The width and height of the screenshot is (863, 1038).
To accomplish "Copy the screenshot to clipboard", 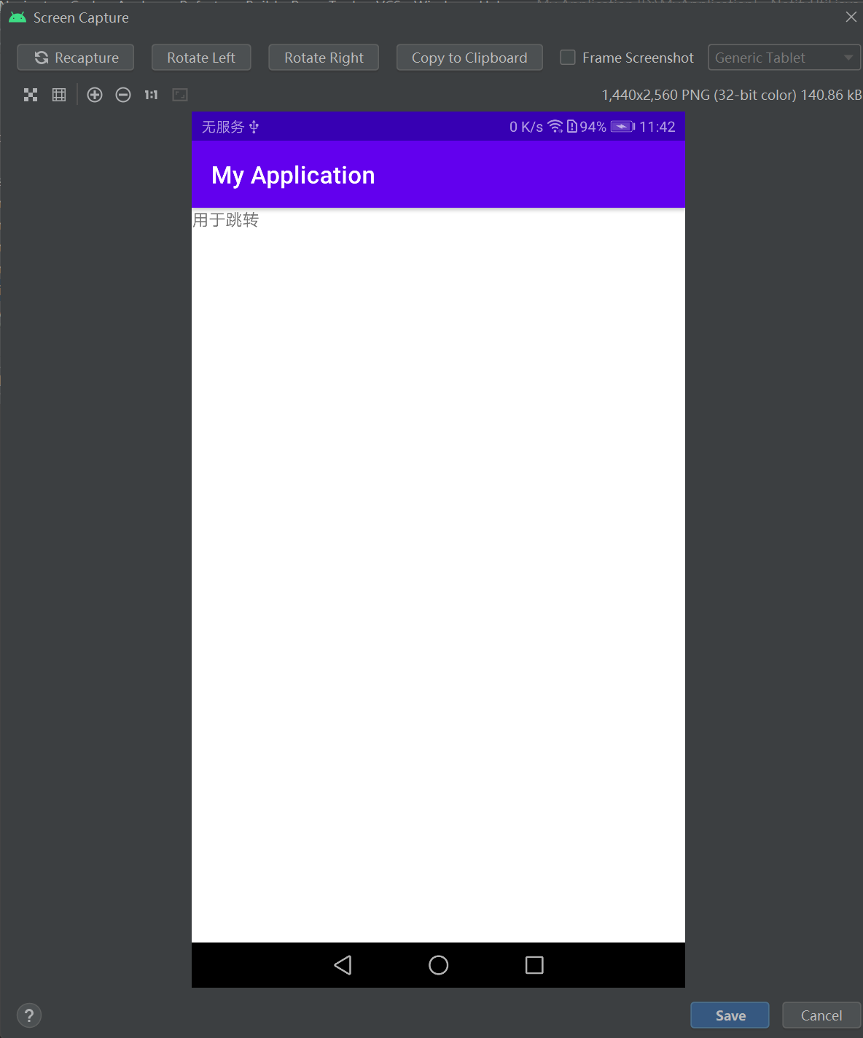I will pos(469,58).
